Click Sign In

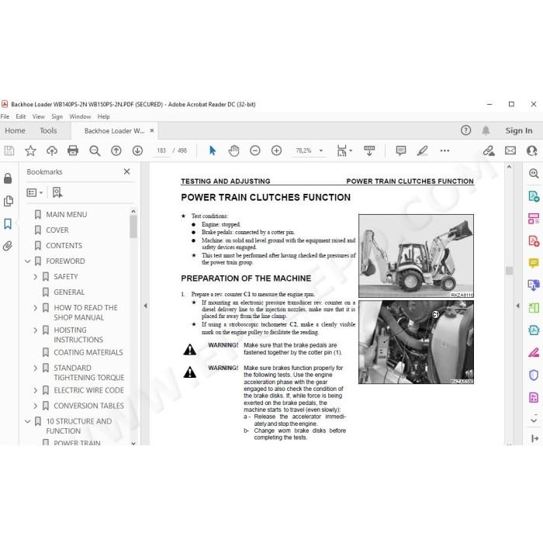click(x=518, y=130)
